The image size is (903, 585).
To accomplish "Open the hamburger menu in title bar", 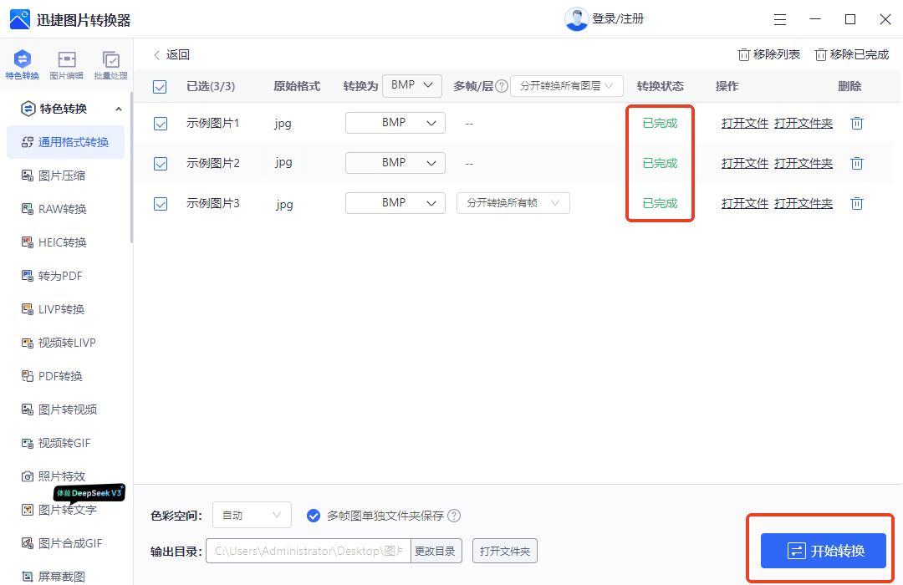I will [x=779, y=19].
